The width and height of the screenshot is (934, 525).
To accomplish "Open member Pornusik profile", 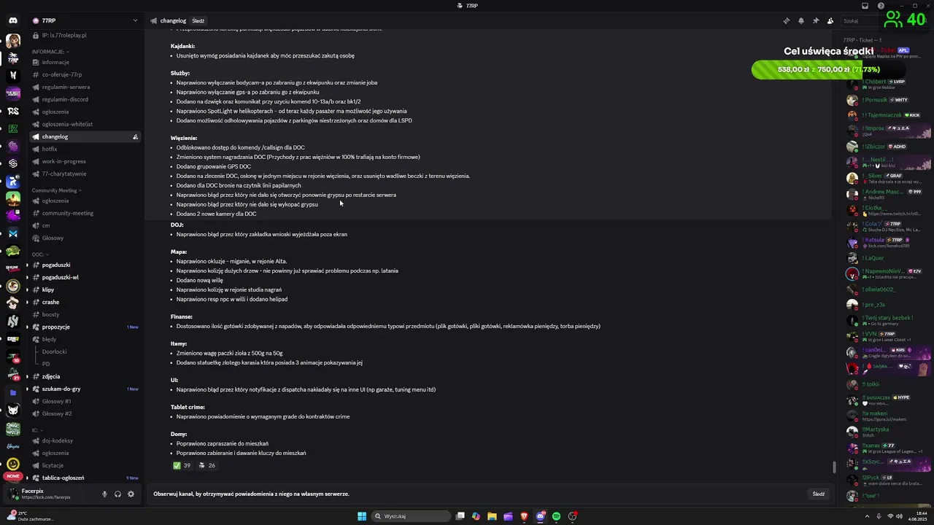I will coord(887,100).
